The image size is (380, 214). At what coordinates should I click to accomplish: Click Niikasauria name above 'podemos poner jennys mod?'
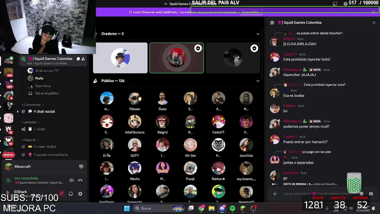click(x=292, y=121)
